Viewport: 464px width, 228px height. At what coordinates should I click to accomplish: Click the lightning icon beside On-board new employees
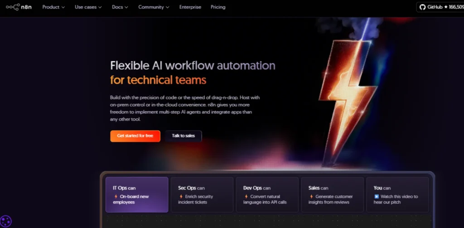coord(116,196)
